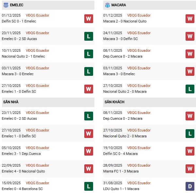Click W badge for Emelec 4-0 Nacional Quito
Screen dimensions: 196x193
(89, 169)
